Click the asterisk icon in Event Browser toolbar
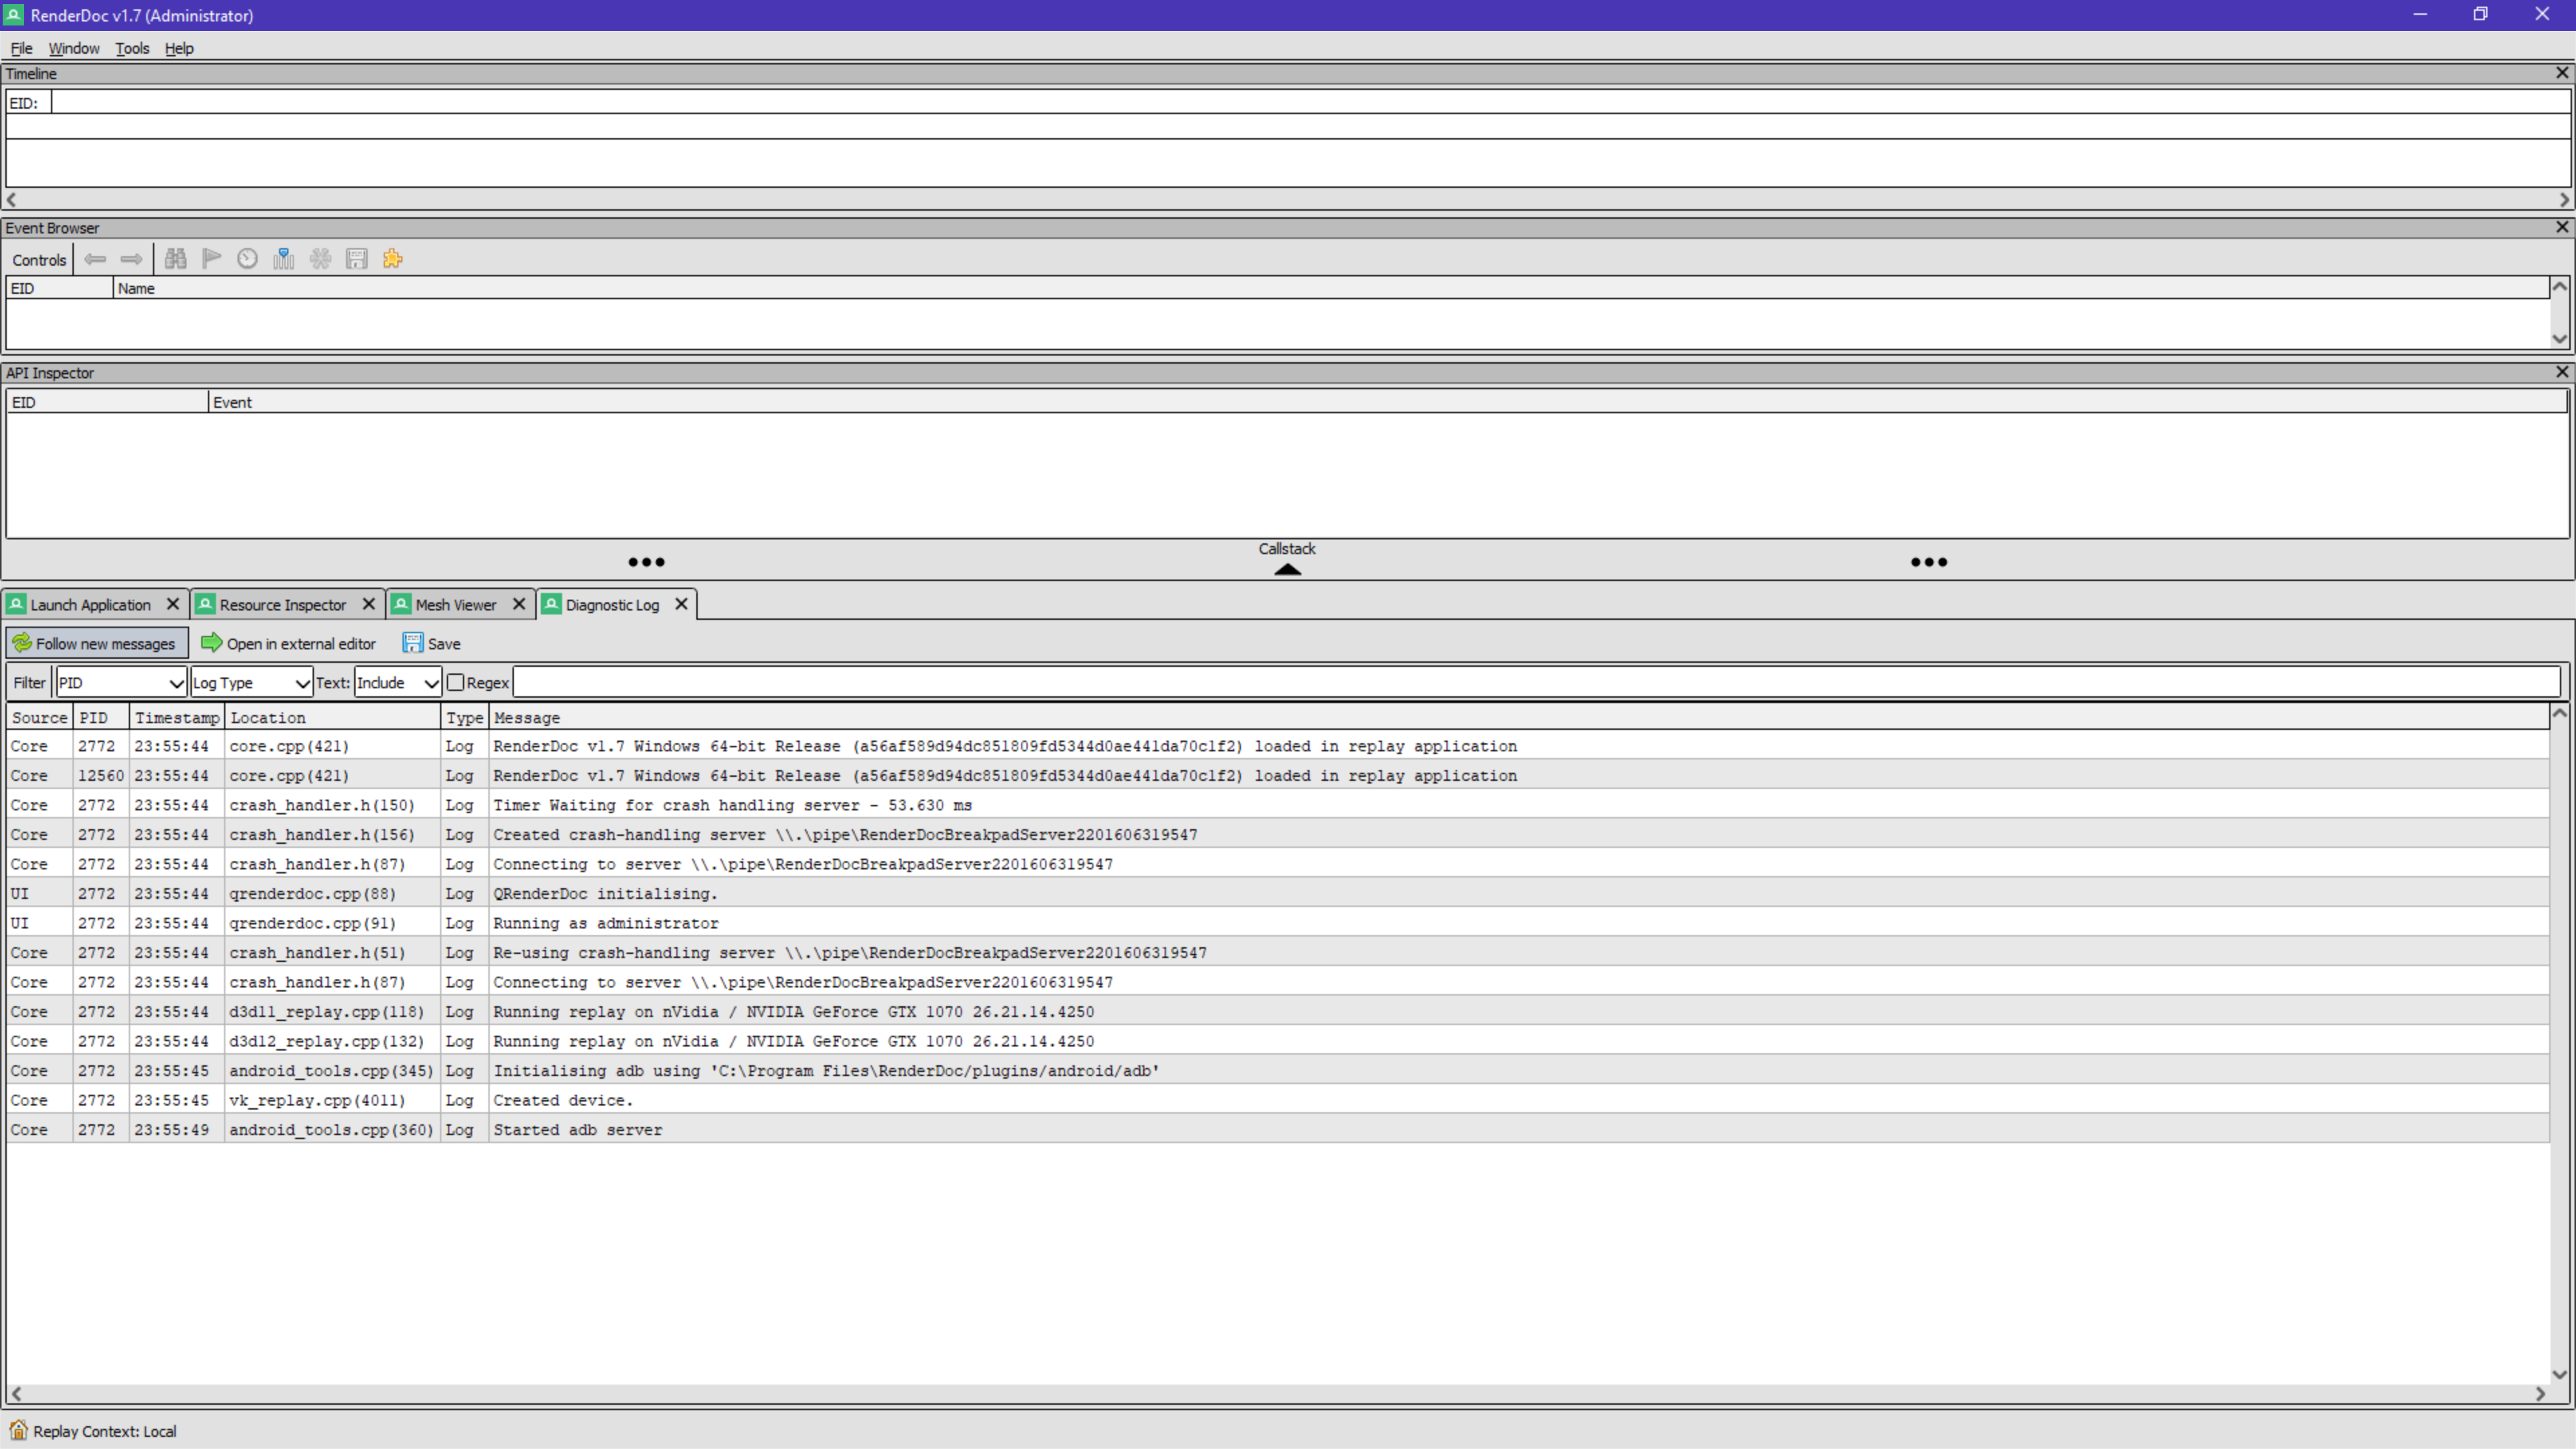2576x1449 pixels. [x=320, y=259]
